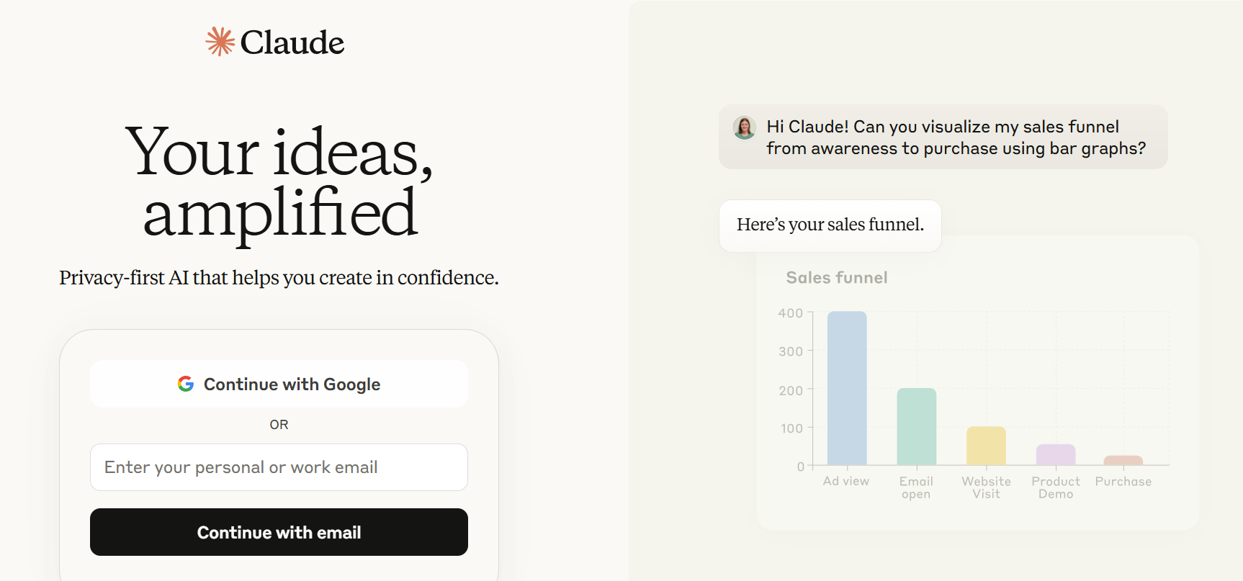This screenshot has width=1243, height=581.
Task: Click the Google G logo icon
Action: [x=186, y=384]
